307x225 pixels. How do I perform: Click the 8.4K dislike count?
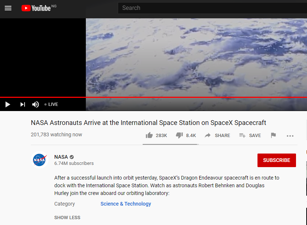pyautogui.click(x=191, y=136)
